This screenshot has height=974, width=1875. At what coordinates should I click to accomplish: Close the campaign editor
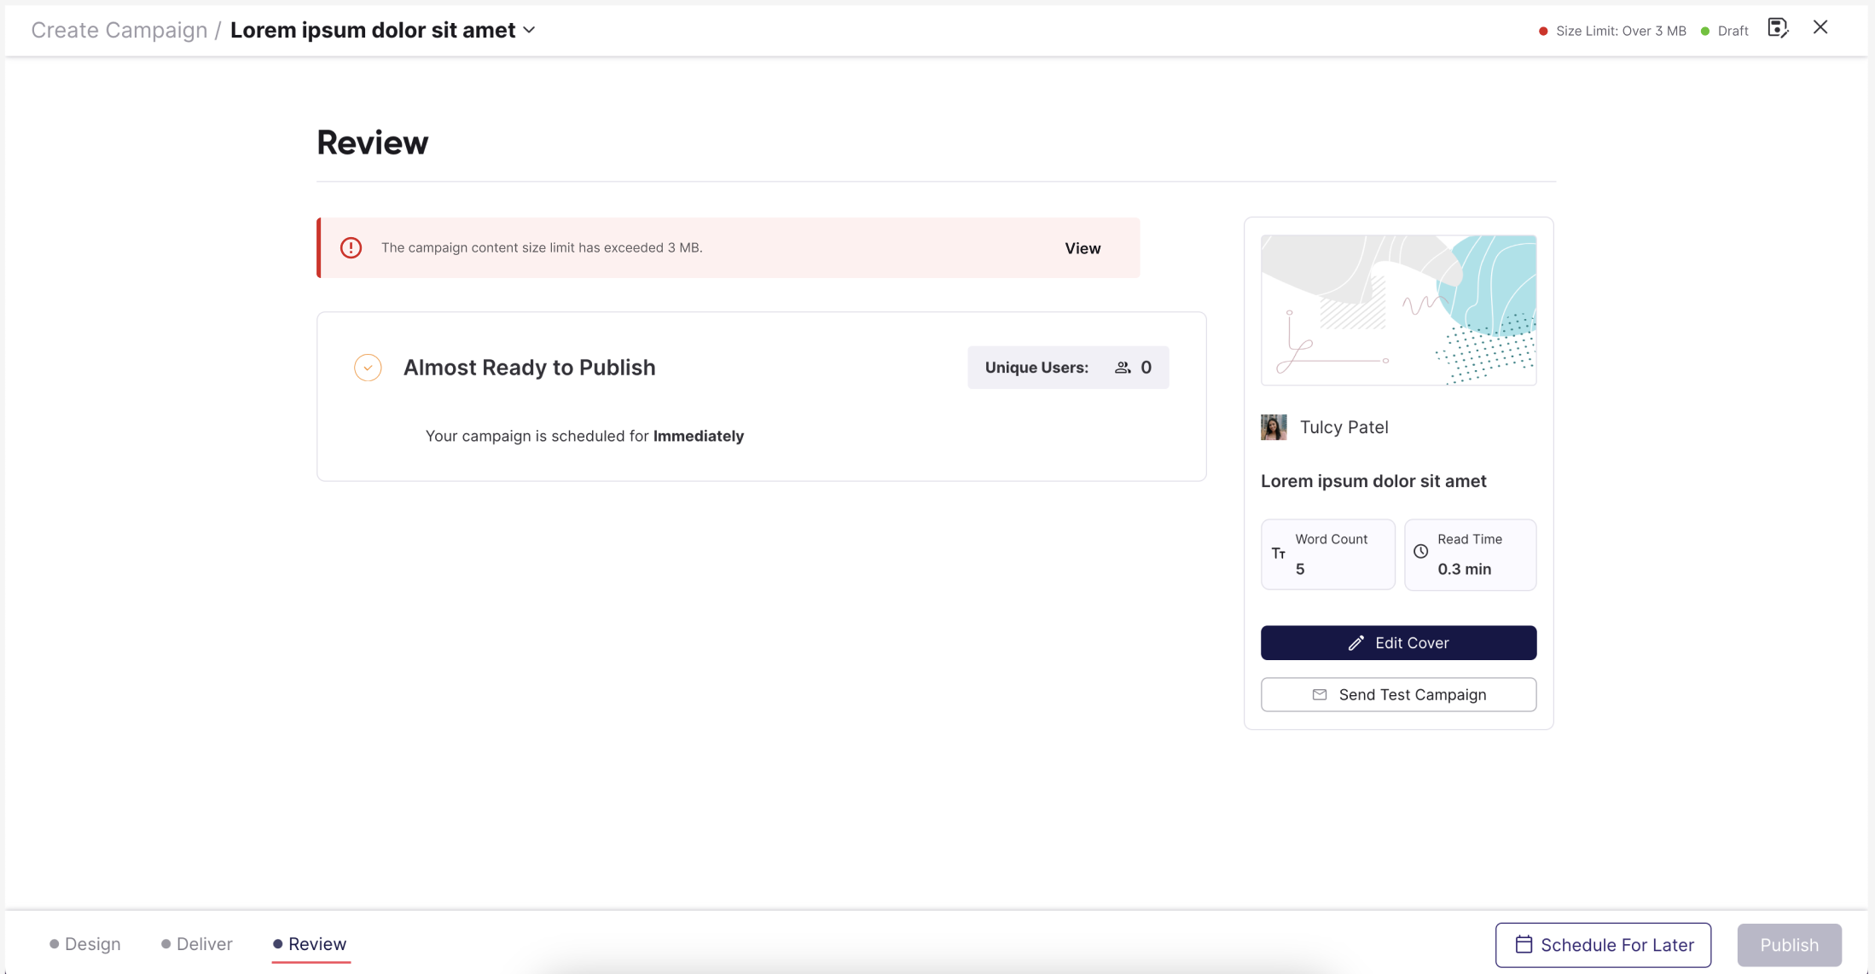point(1820,28)
